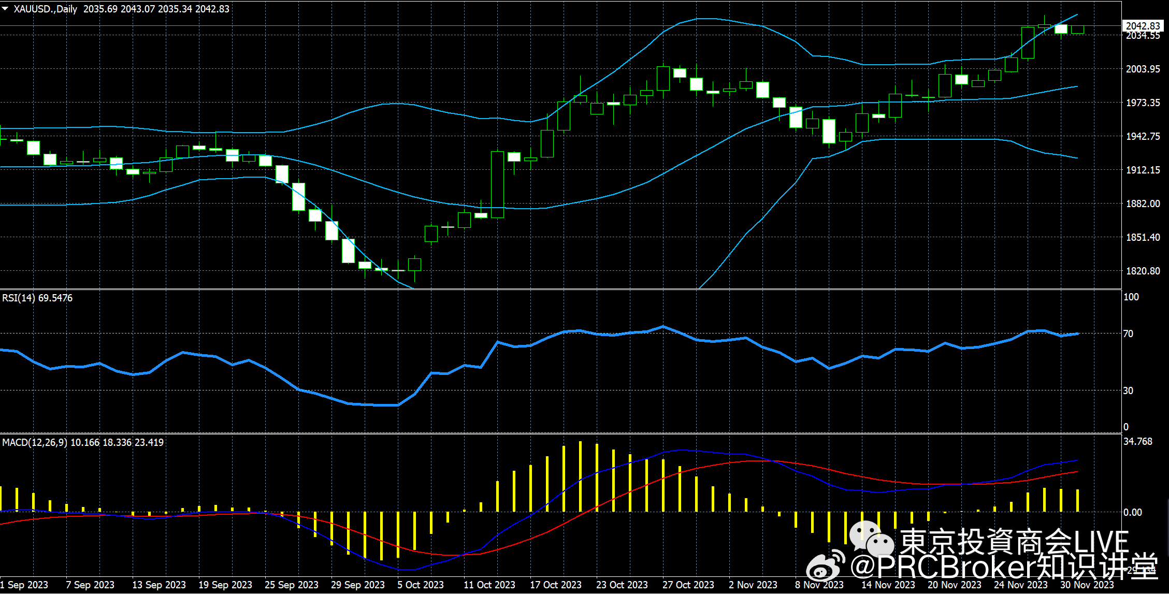Click the 11 Oct 2023 date label
The image size is (1169, 594).
(489, 585)
